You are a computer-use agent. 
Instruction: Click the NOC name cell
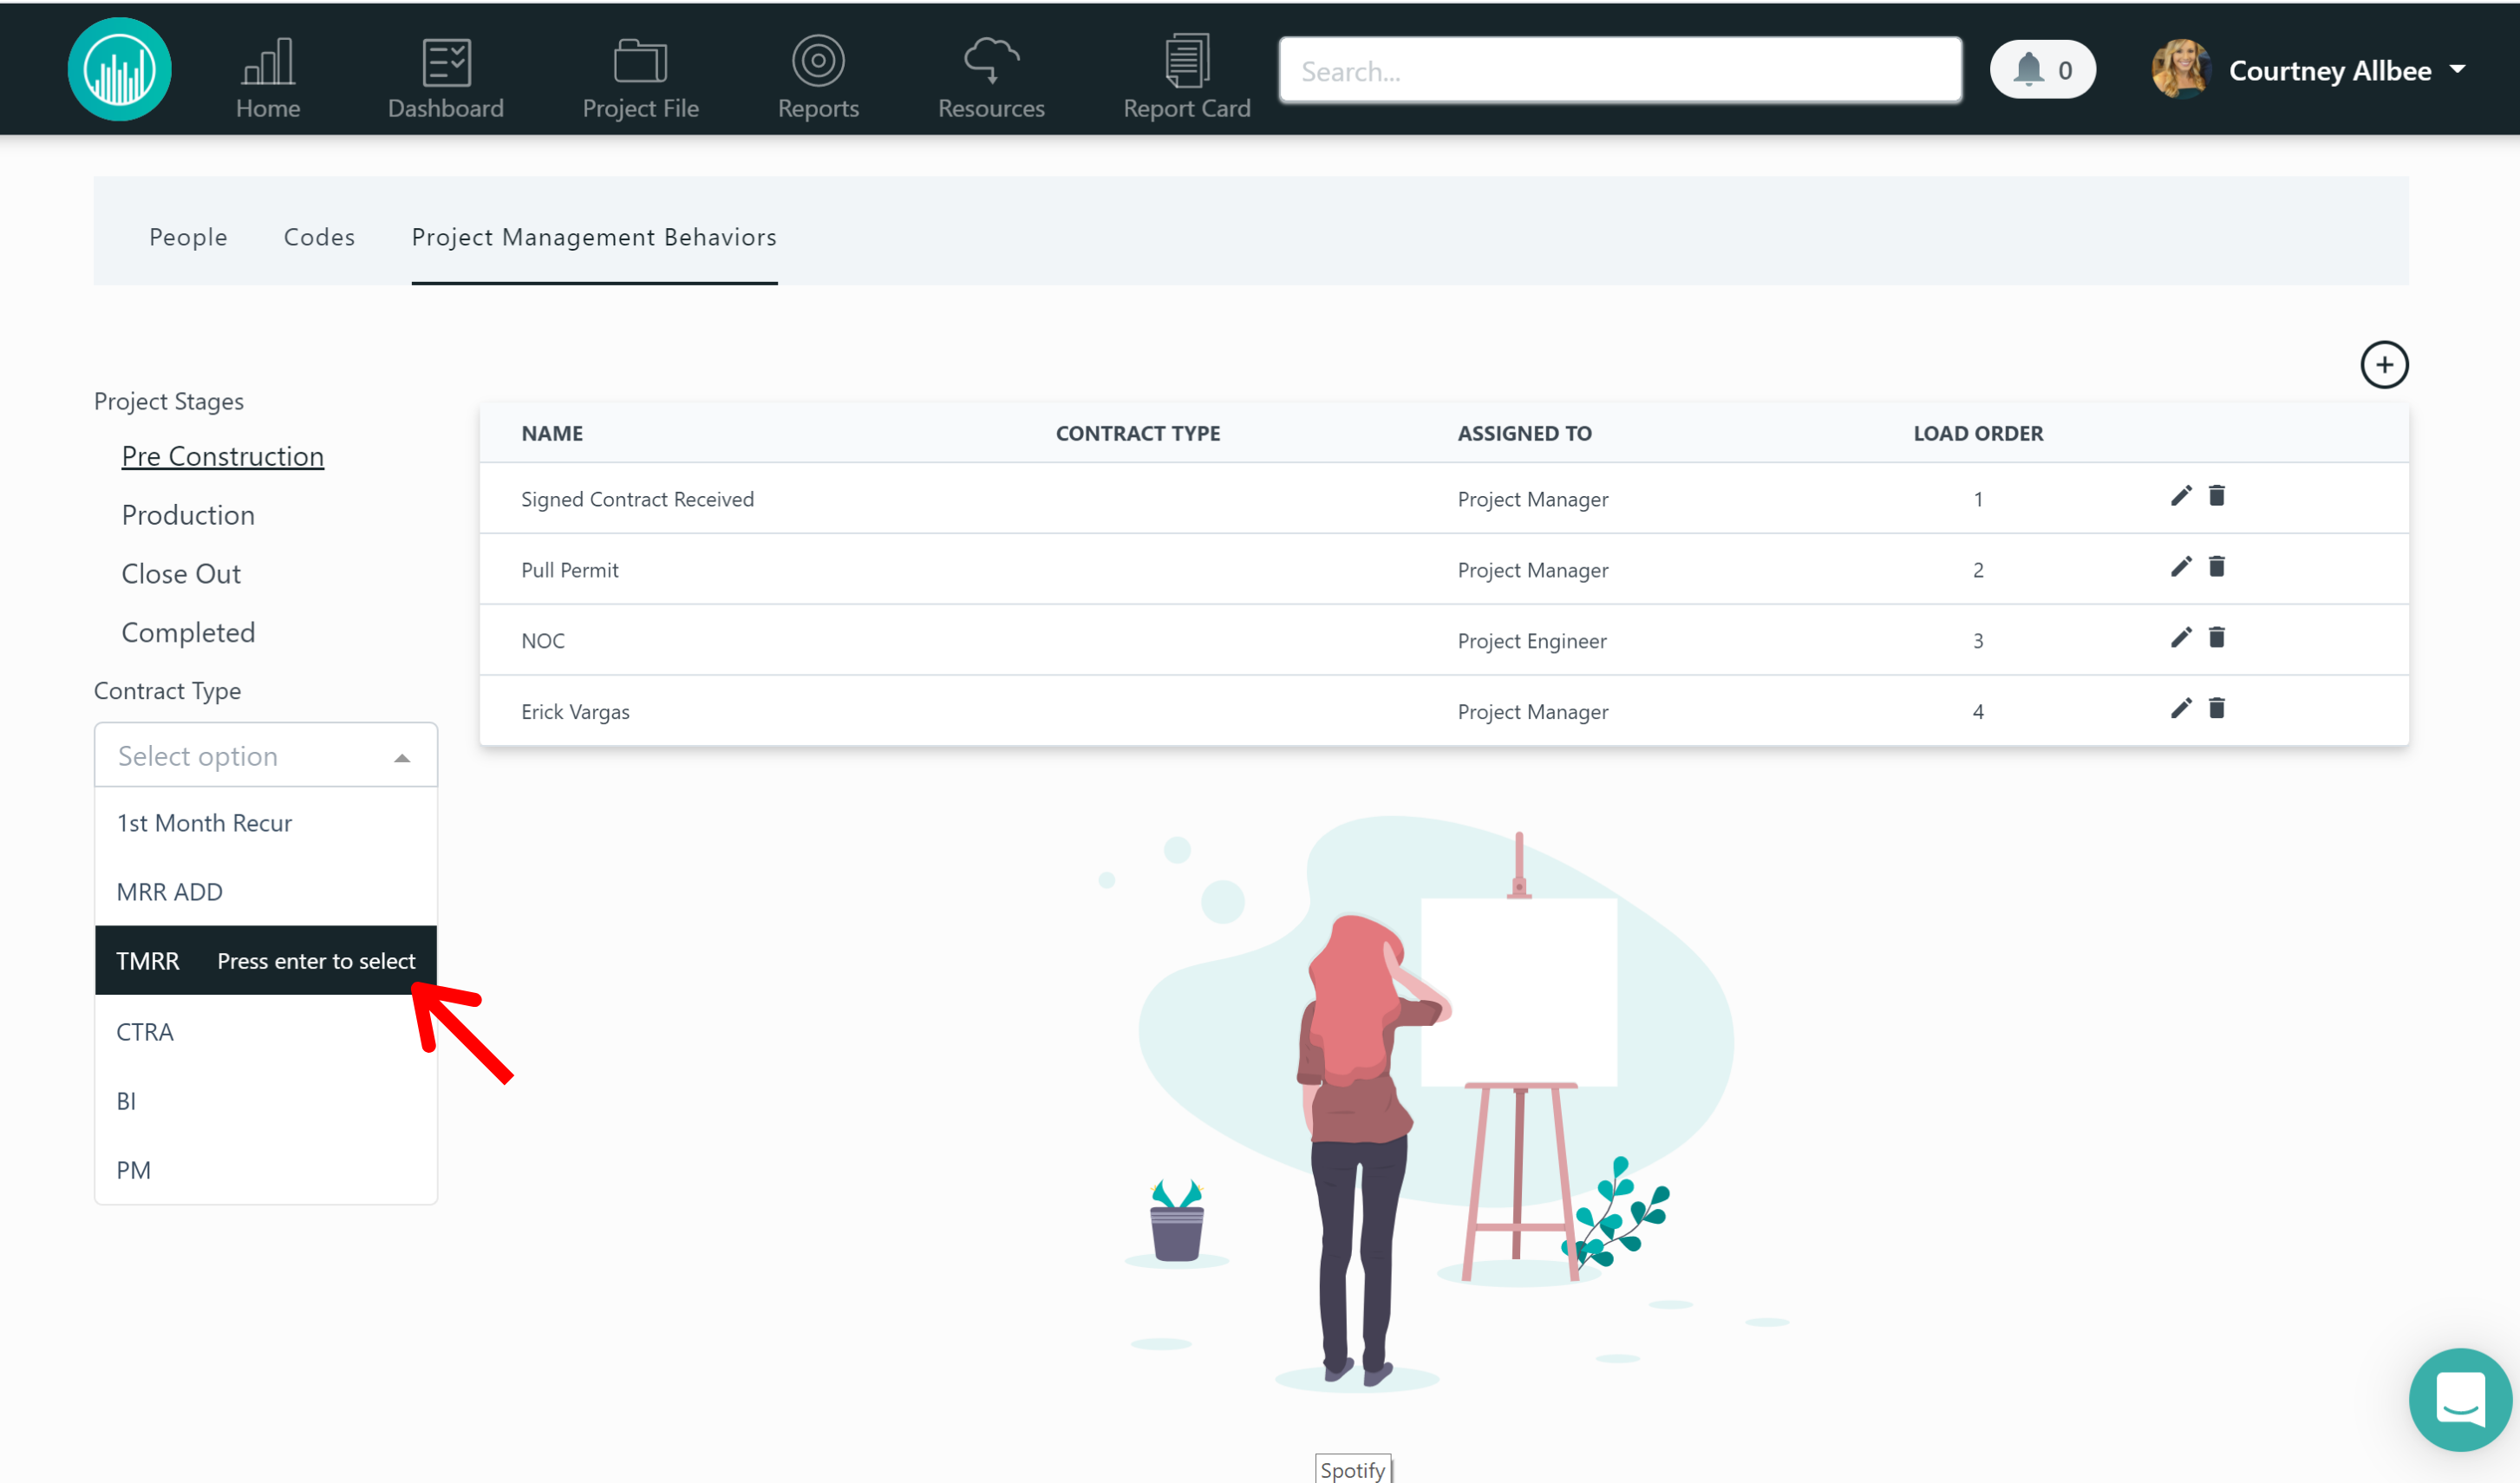[543, 641]
